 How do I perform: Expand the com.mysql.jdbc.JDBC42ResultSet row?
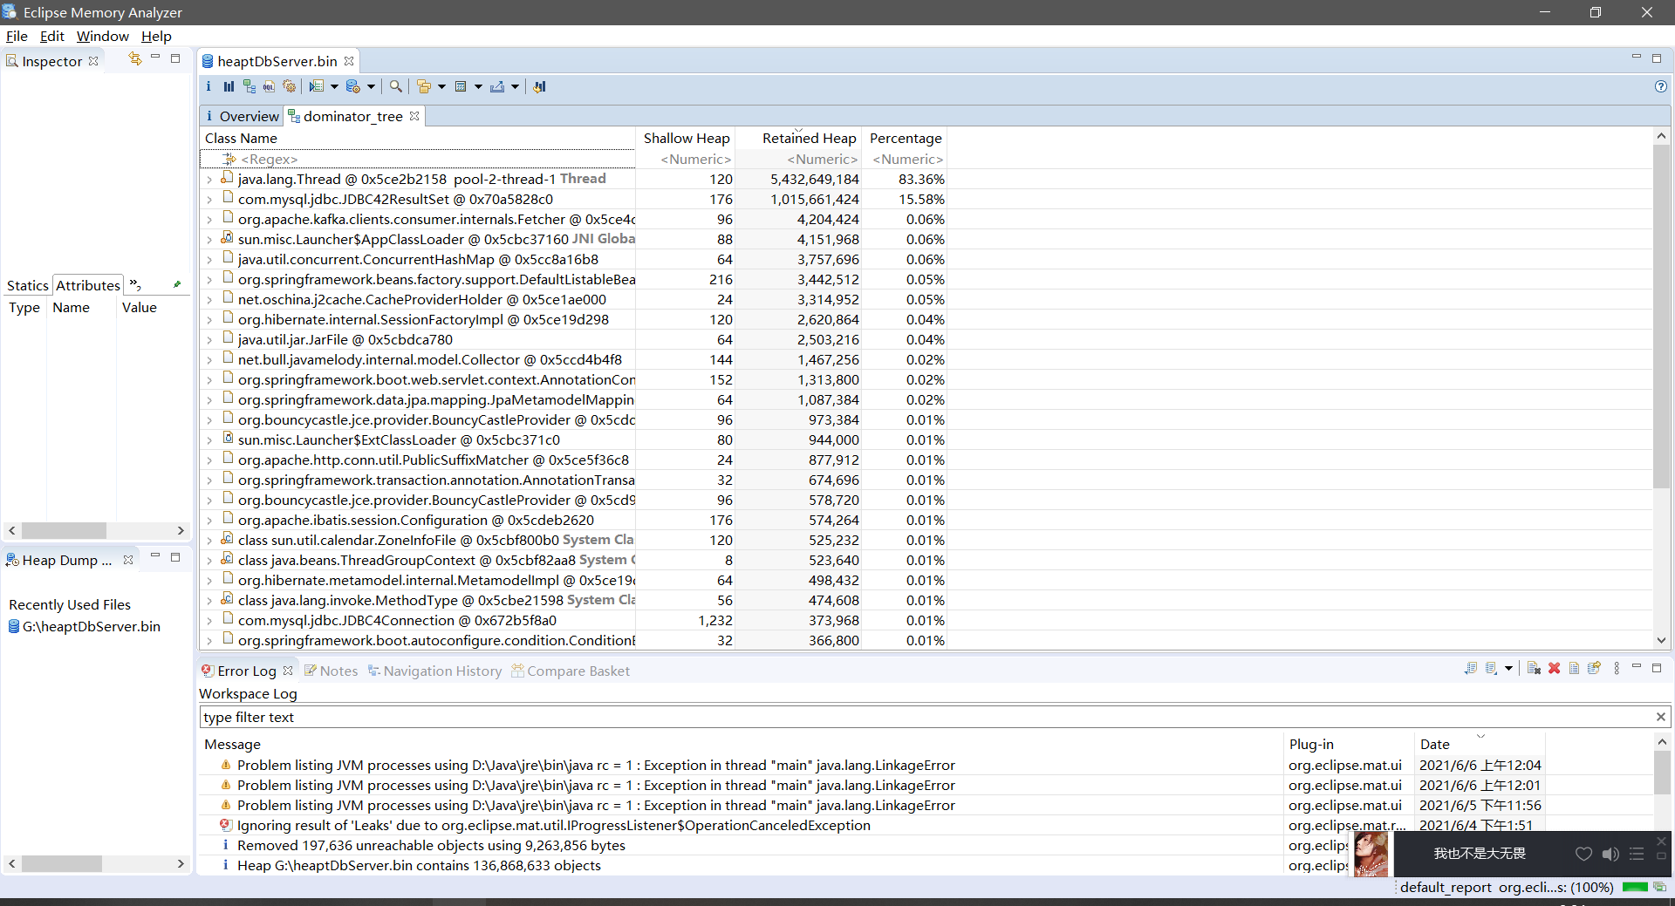point(209,200)
